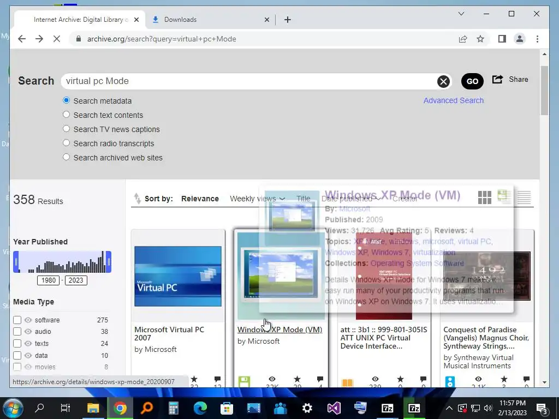Select Search TV news captions option
The height and width of the screenshot is (419, 559).
pos(66,129)
